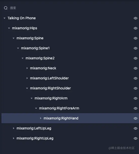This screenshot has width=139, height=154.
Task: Toggle visibility of mixamorig:Spine2
Action: 135,58
